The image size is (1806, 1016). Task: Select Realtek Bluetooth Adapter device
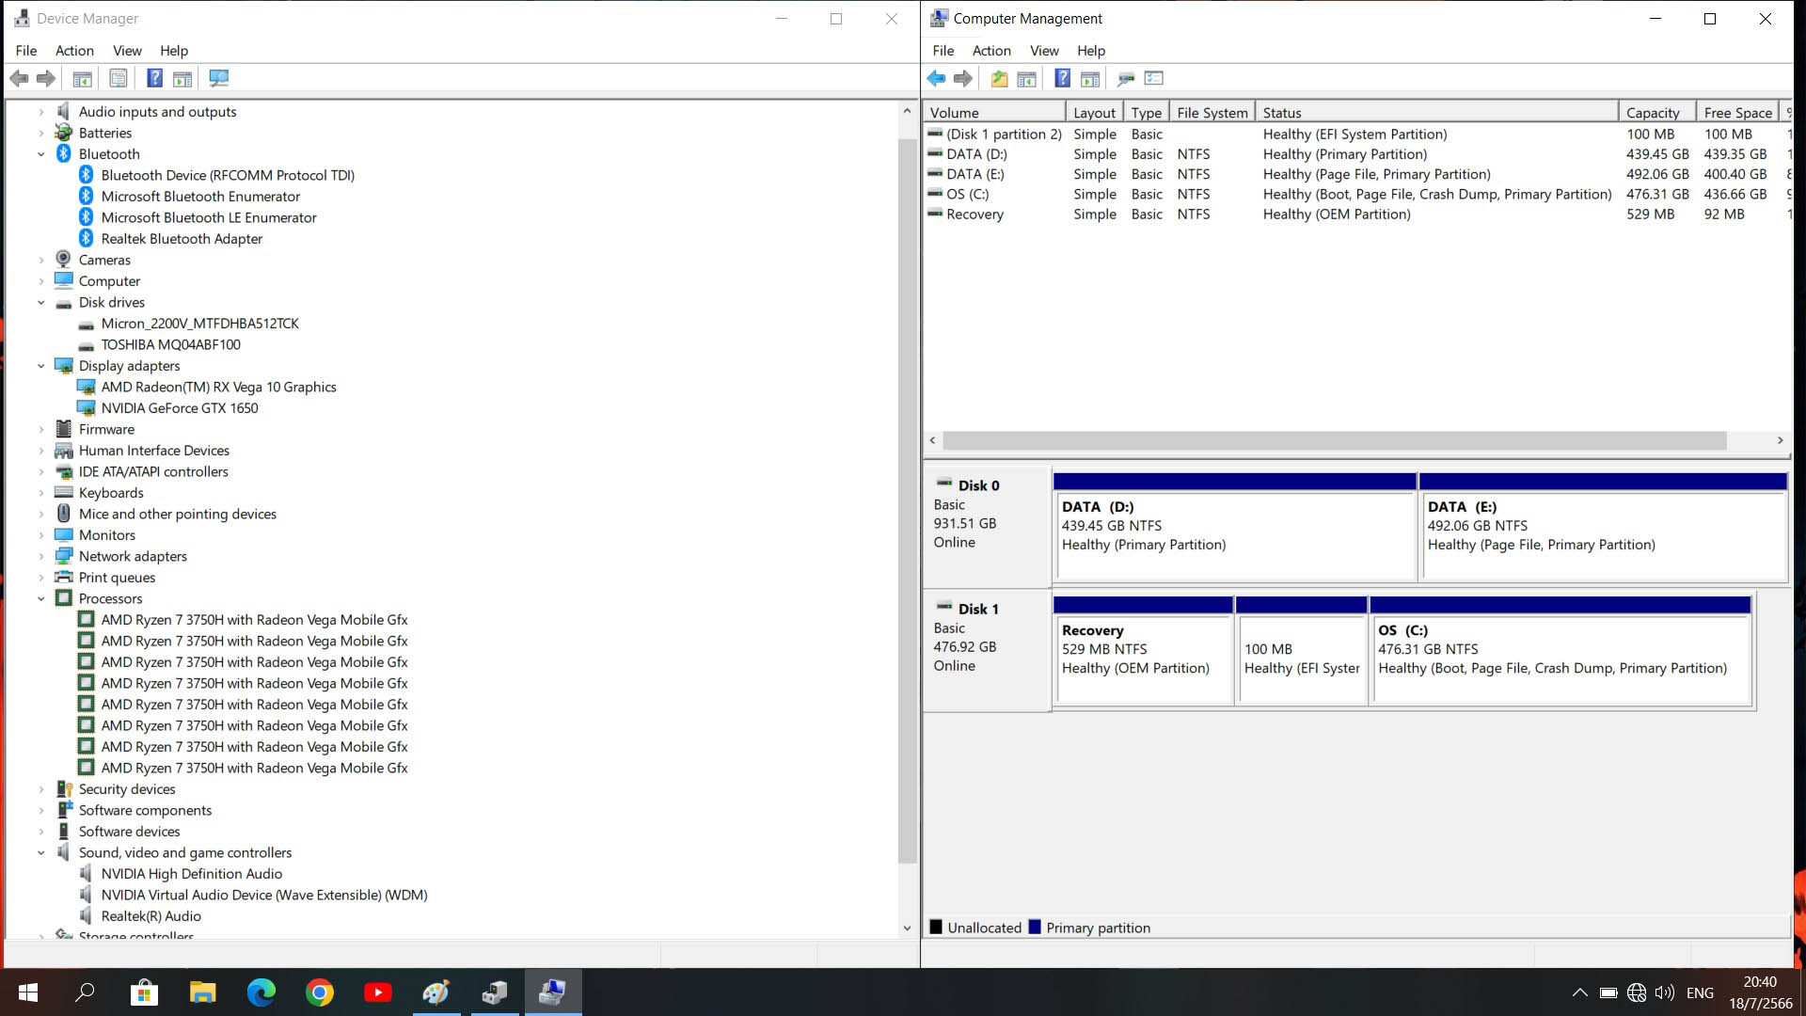(182, 239)
